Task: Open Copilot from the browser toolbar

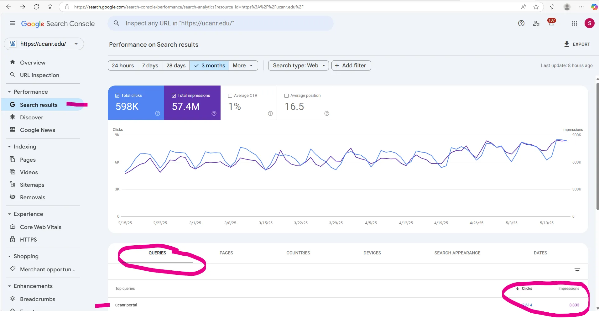Action: click(594, 7)
